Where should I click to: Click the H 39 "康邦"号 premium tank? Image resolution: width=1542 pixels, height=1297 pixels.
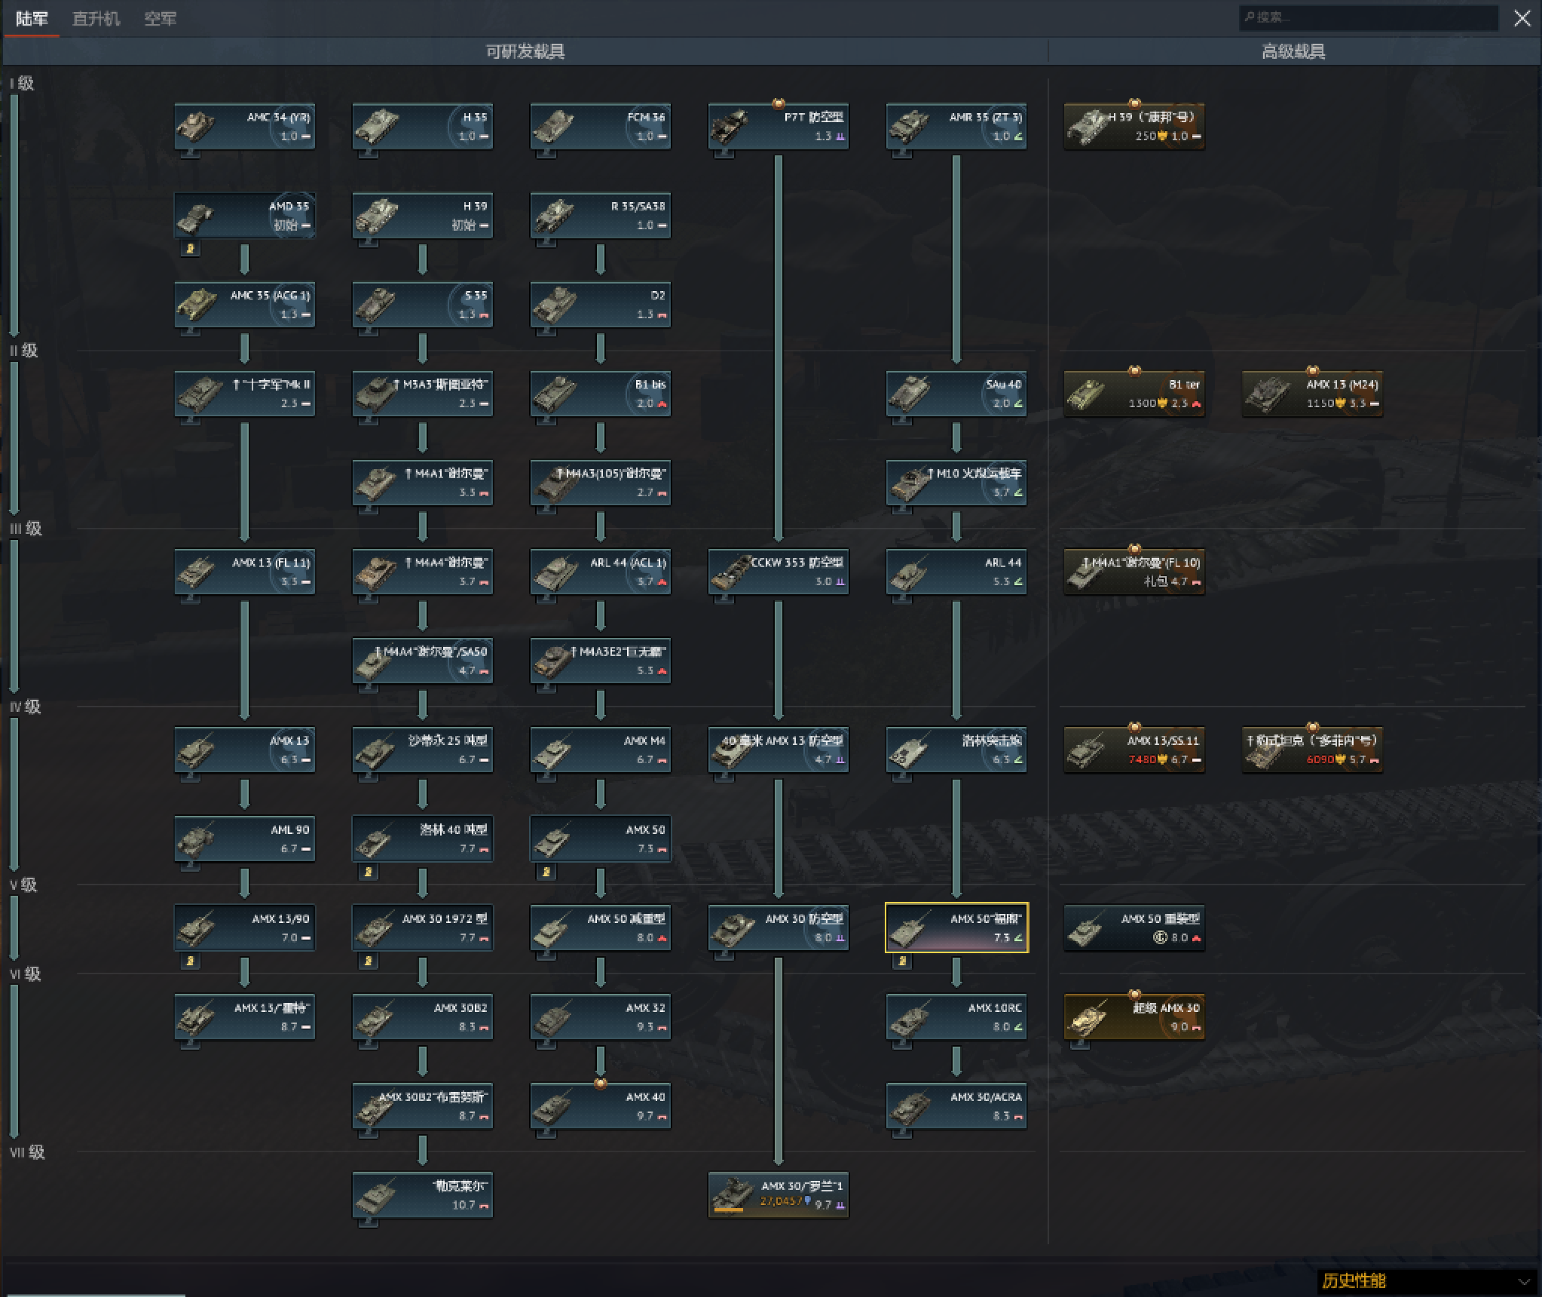pyautogui.click(x=1134, y=126)
